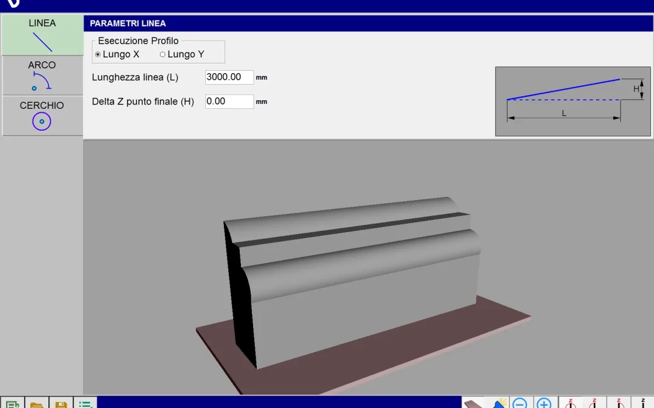Toggle the blue lighting icon
The image size is (654, 408).
498,403
